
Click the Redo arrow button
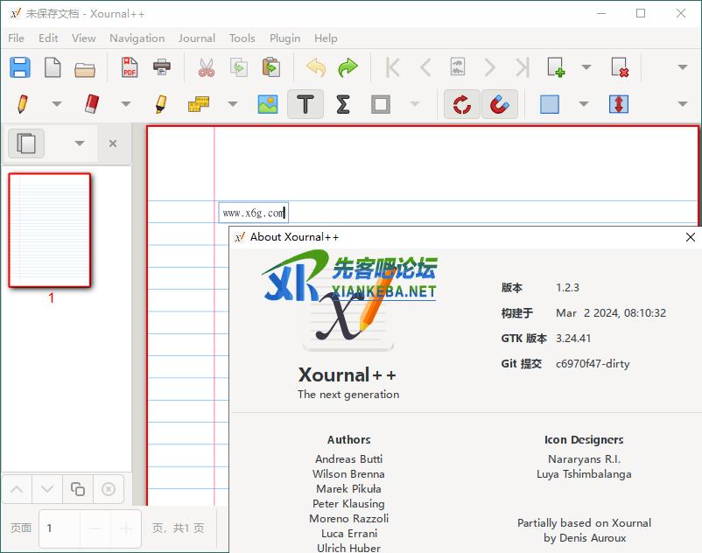(x=347, y=67)
